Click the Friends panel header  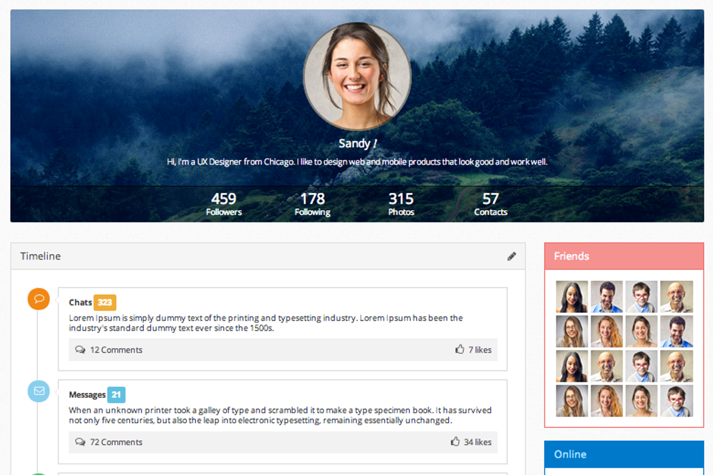point(624,256)
